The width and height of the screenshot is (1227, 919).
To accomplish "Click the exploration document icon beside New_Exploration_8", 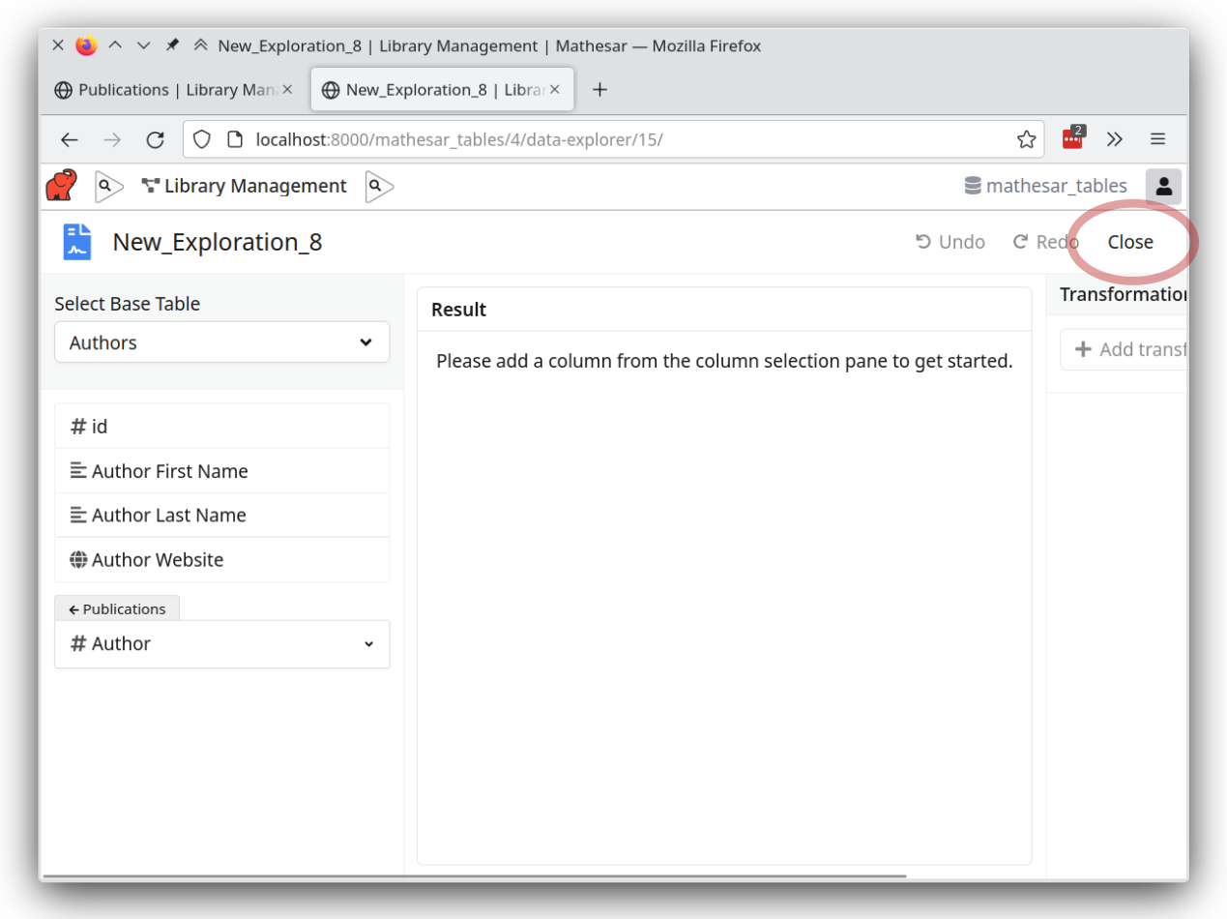I will point(76,242).
